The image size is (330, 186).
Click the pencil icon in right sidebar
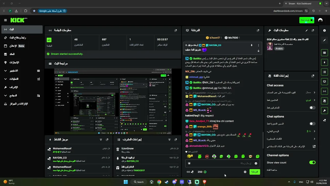(324, 40)
